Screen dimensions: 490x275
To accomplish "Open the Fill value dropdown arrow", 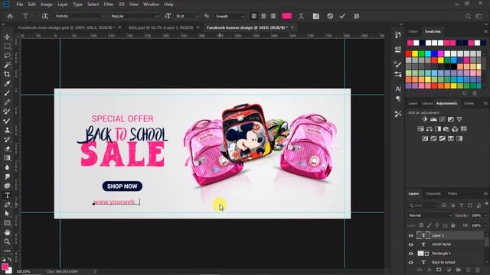I will [x=485, y=225].
